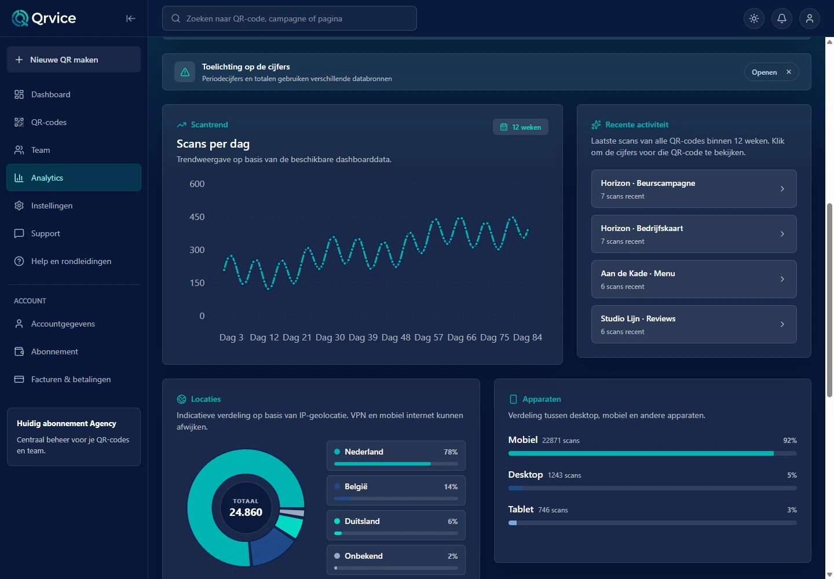
Task: Click the Scans per dag heading
Action: (213, 144)
